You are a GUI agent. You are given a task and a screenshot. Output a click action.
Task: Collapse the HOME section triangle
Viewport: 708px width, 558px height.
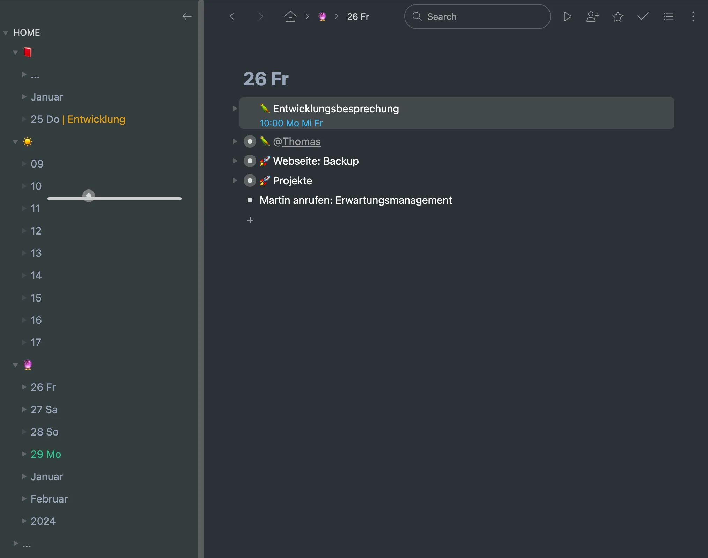click(x=5, y=32)
